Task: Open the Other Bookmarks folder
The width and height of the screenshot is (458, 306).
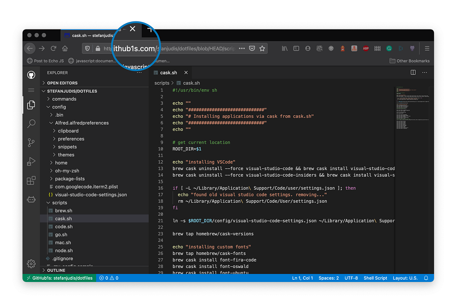Action: point(410,60)
